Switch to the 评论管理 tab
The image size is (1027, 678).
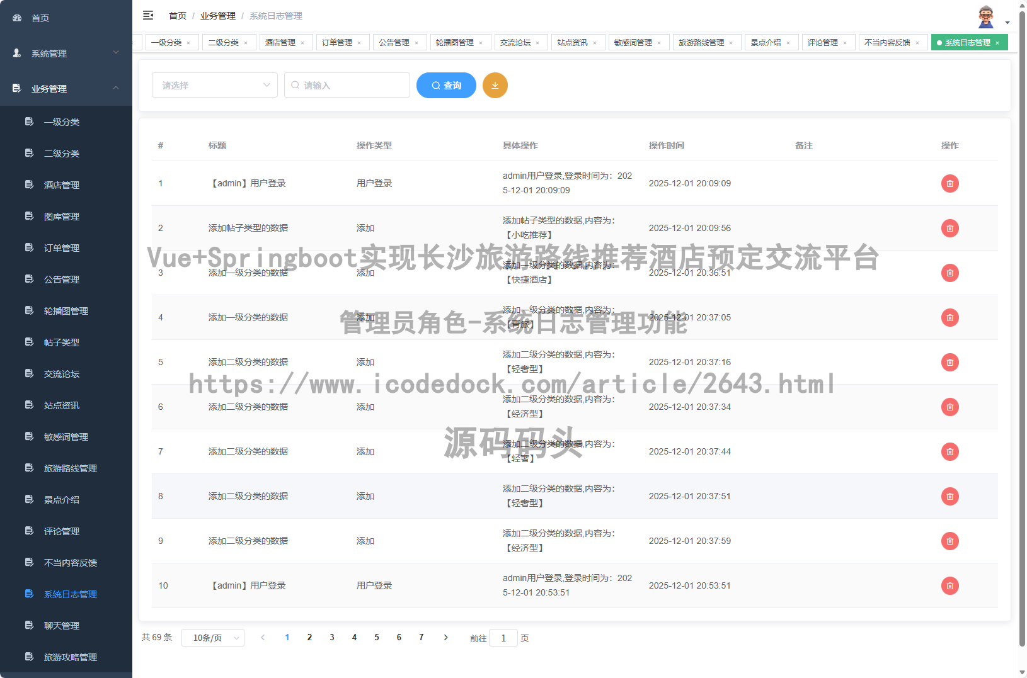(x=823, y=42)
